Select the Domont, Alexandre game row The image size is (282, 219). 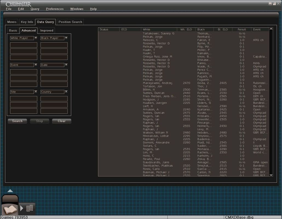[x=183, y=142]
